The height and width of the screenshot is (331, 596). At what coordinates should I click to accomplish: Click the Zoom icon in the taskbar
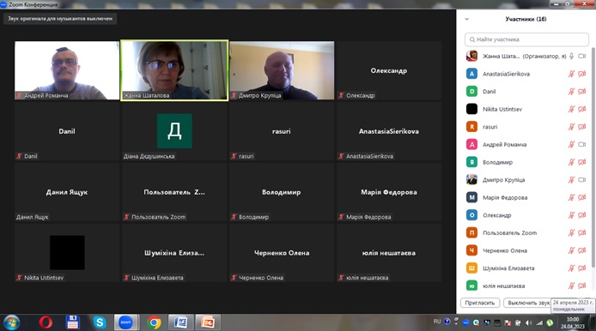[126, 322]
